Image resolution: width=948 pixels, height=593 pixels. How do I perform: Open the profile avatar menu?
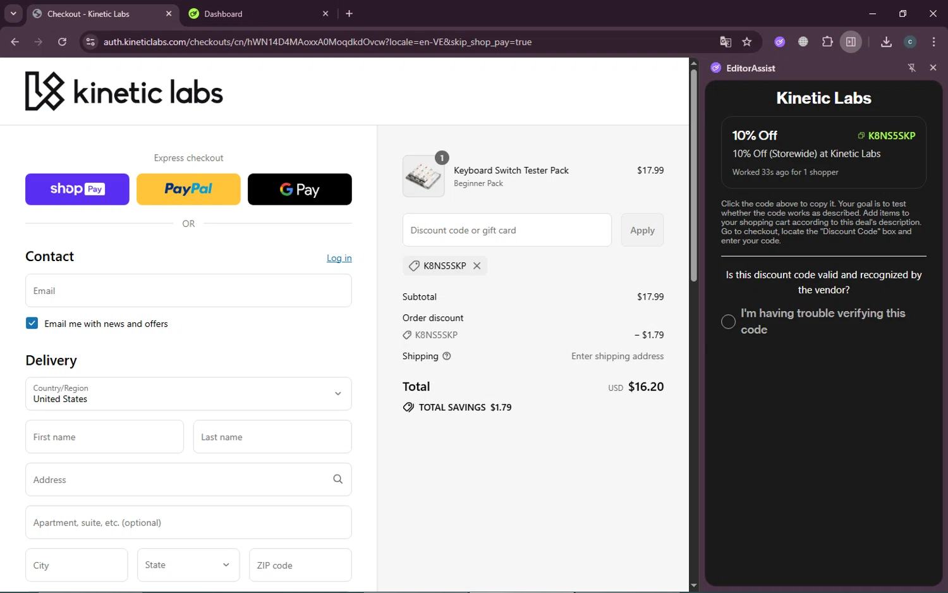910,42
